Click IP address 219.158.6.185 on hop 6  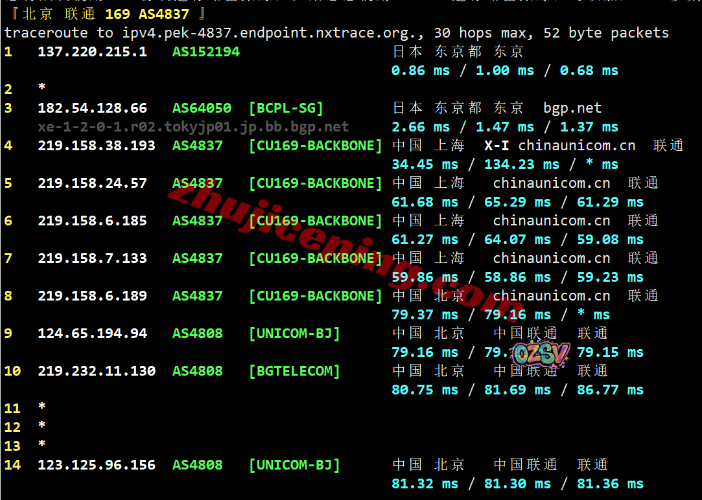pyautogui.click(x=92, y=221)
